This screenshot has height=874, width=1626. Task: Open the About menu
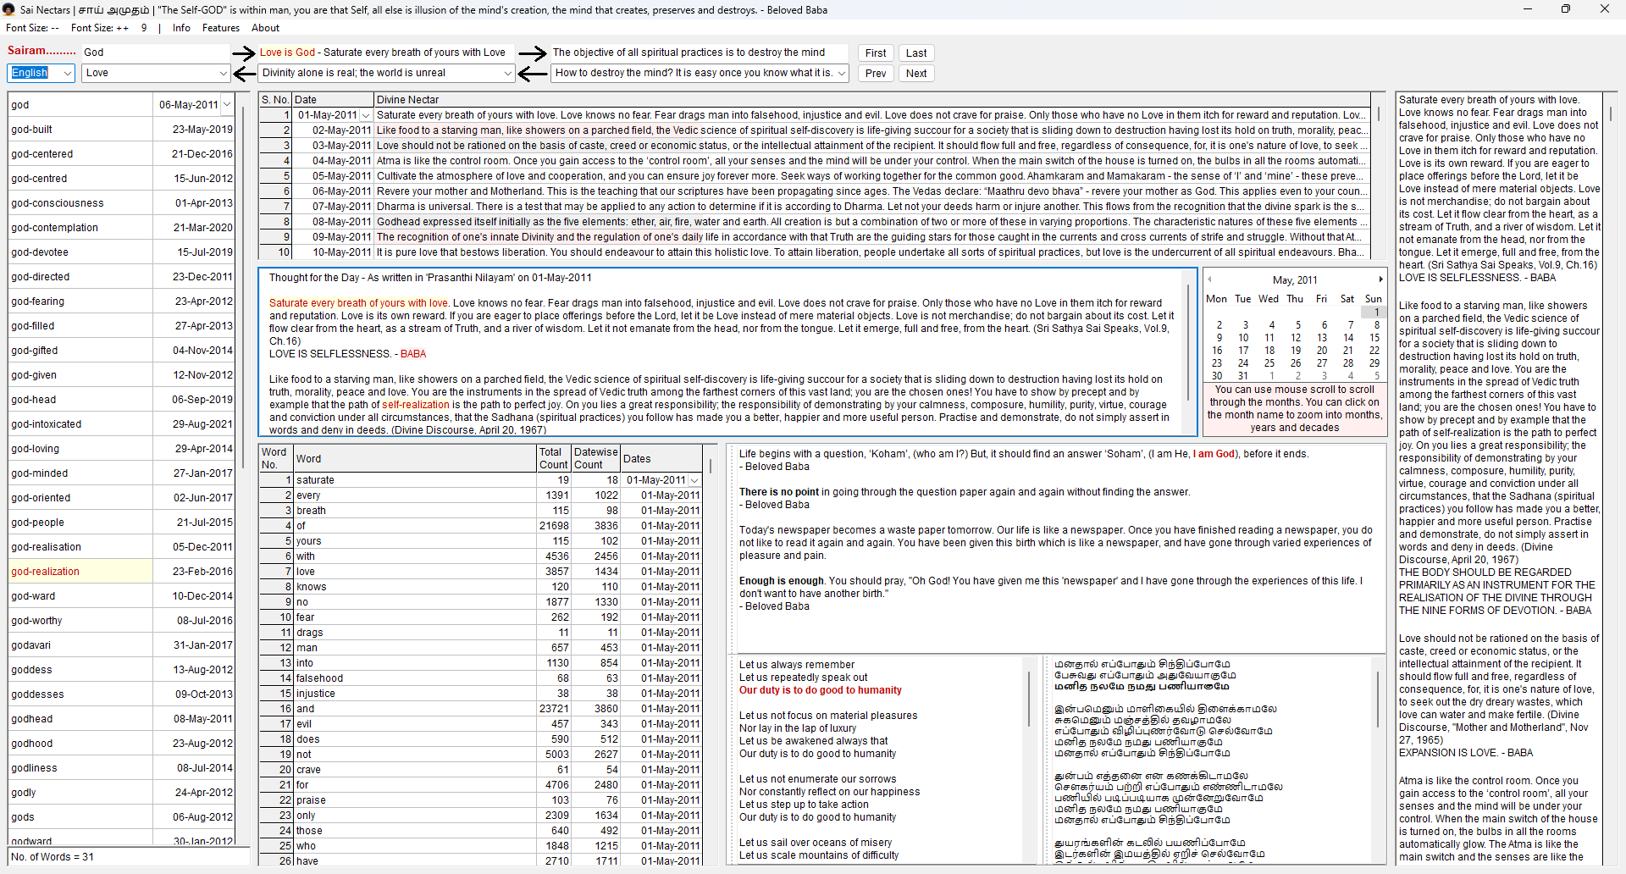coord(265,28)
